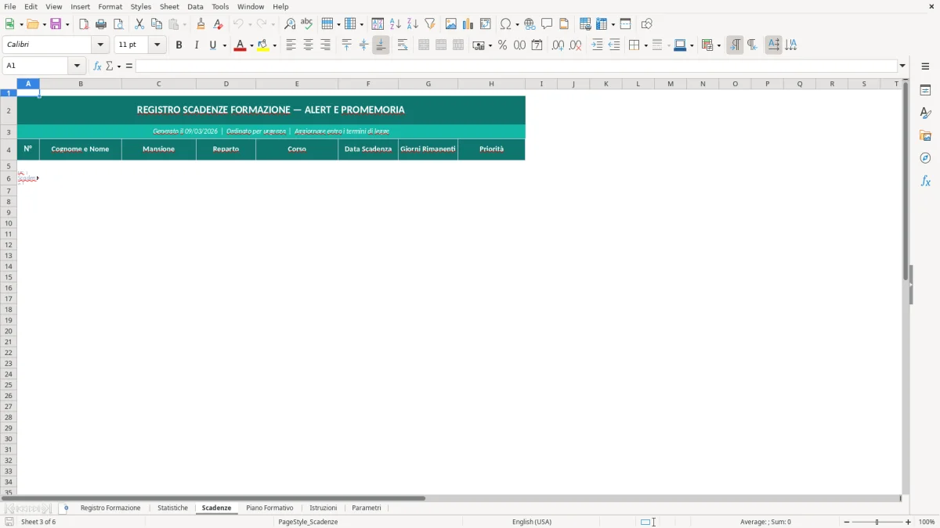The height and width of the screenshot is (528, 940).
Task: Open the Sheet menu
Action: [x=169, y=6]
